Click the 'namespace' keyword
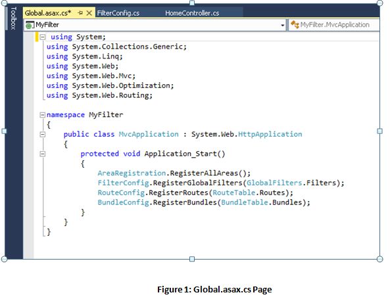 click(x=66, y=115)
